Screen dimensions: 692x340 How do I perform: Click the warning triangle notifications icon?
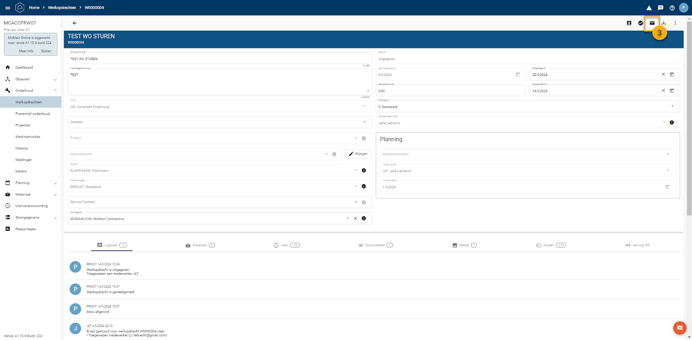[649, 8]
